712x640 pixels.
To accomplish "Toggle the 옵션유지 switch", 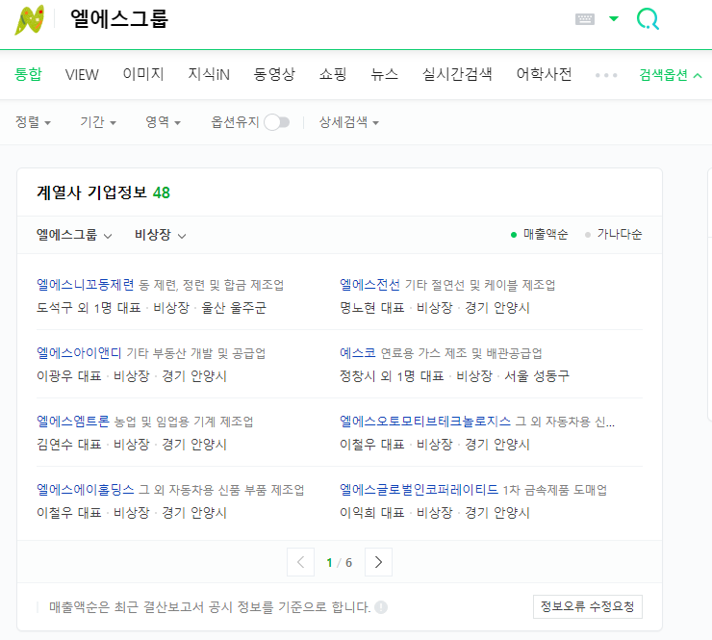I will click(277, 122).
